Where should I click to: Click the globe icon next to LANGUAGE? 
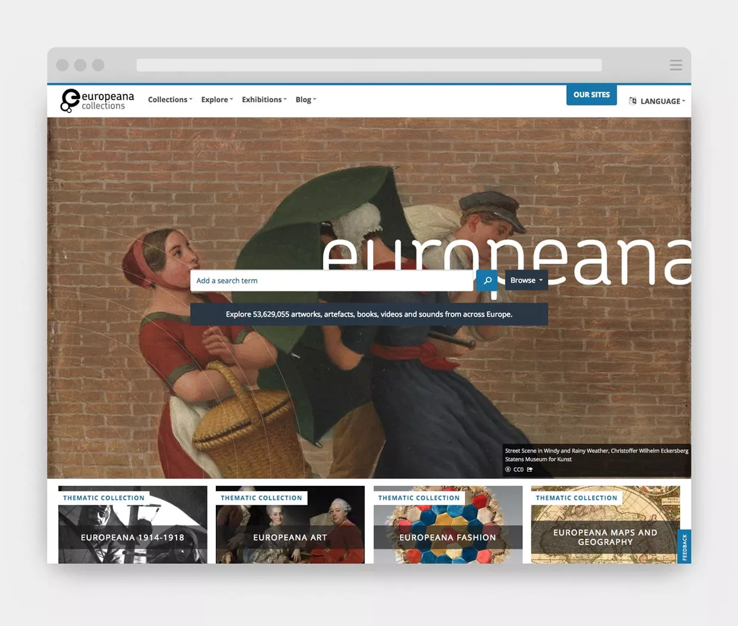tap(632, 101)
